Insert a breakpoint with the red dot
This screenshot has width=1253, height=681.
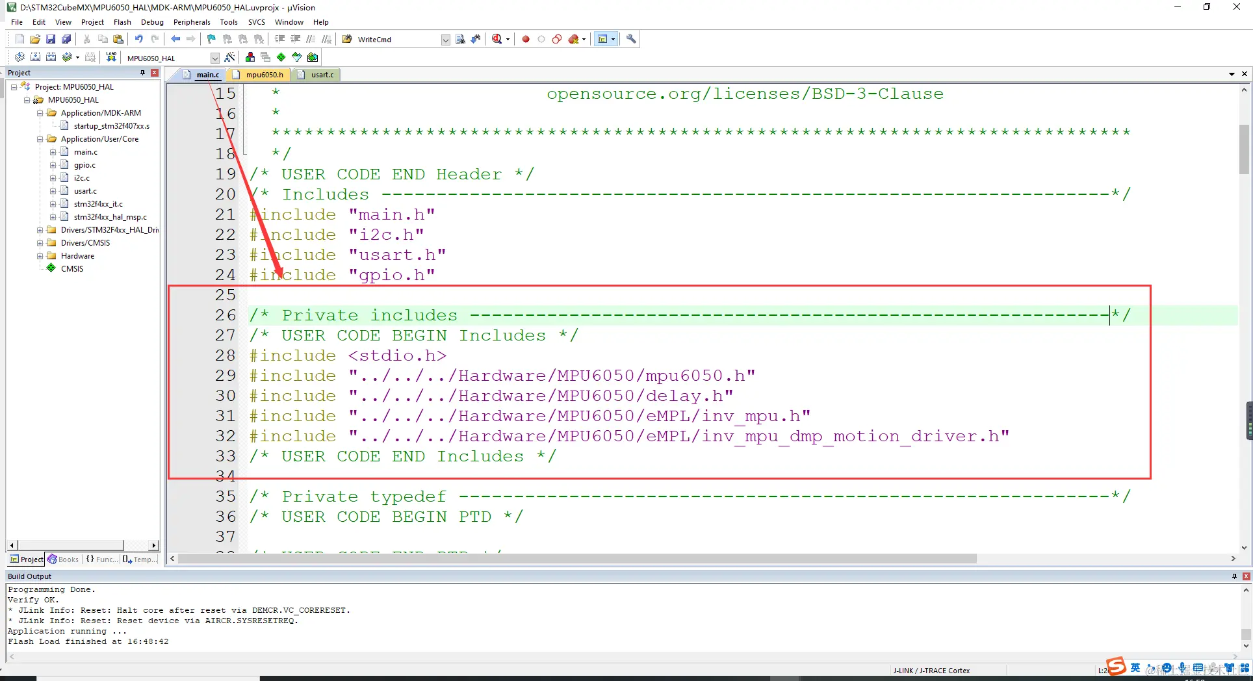click(526, 39)
